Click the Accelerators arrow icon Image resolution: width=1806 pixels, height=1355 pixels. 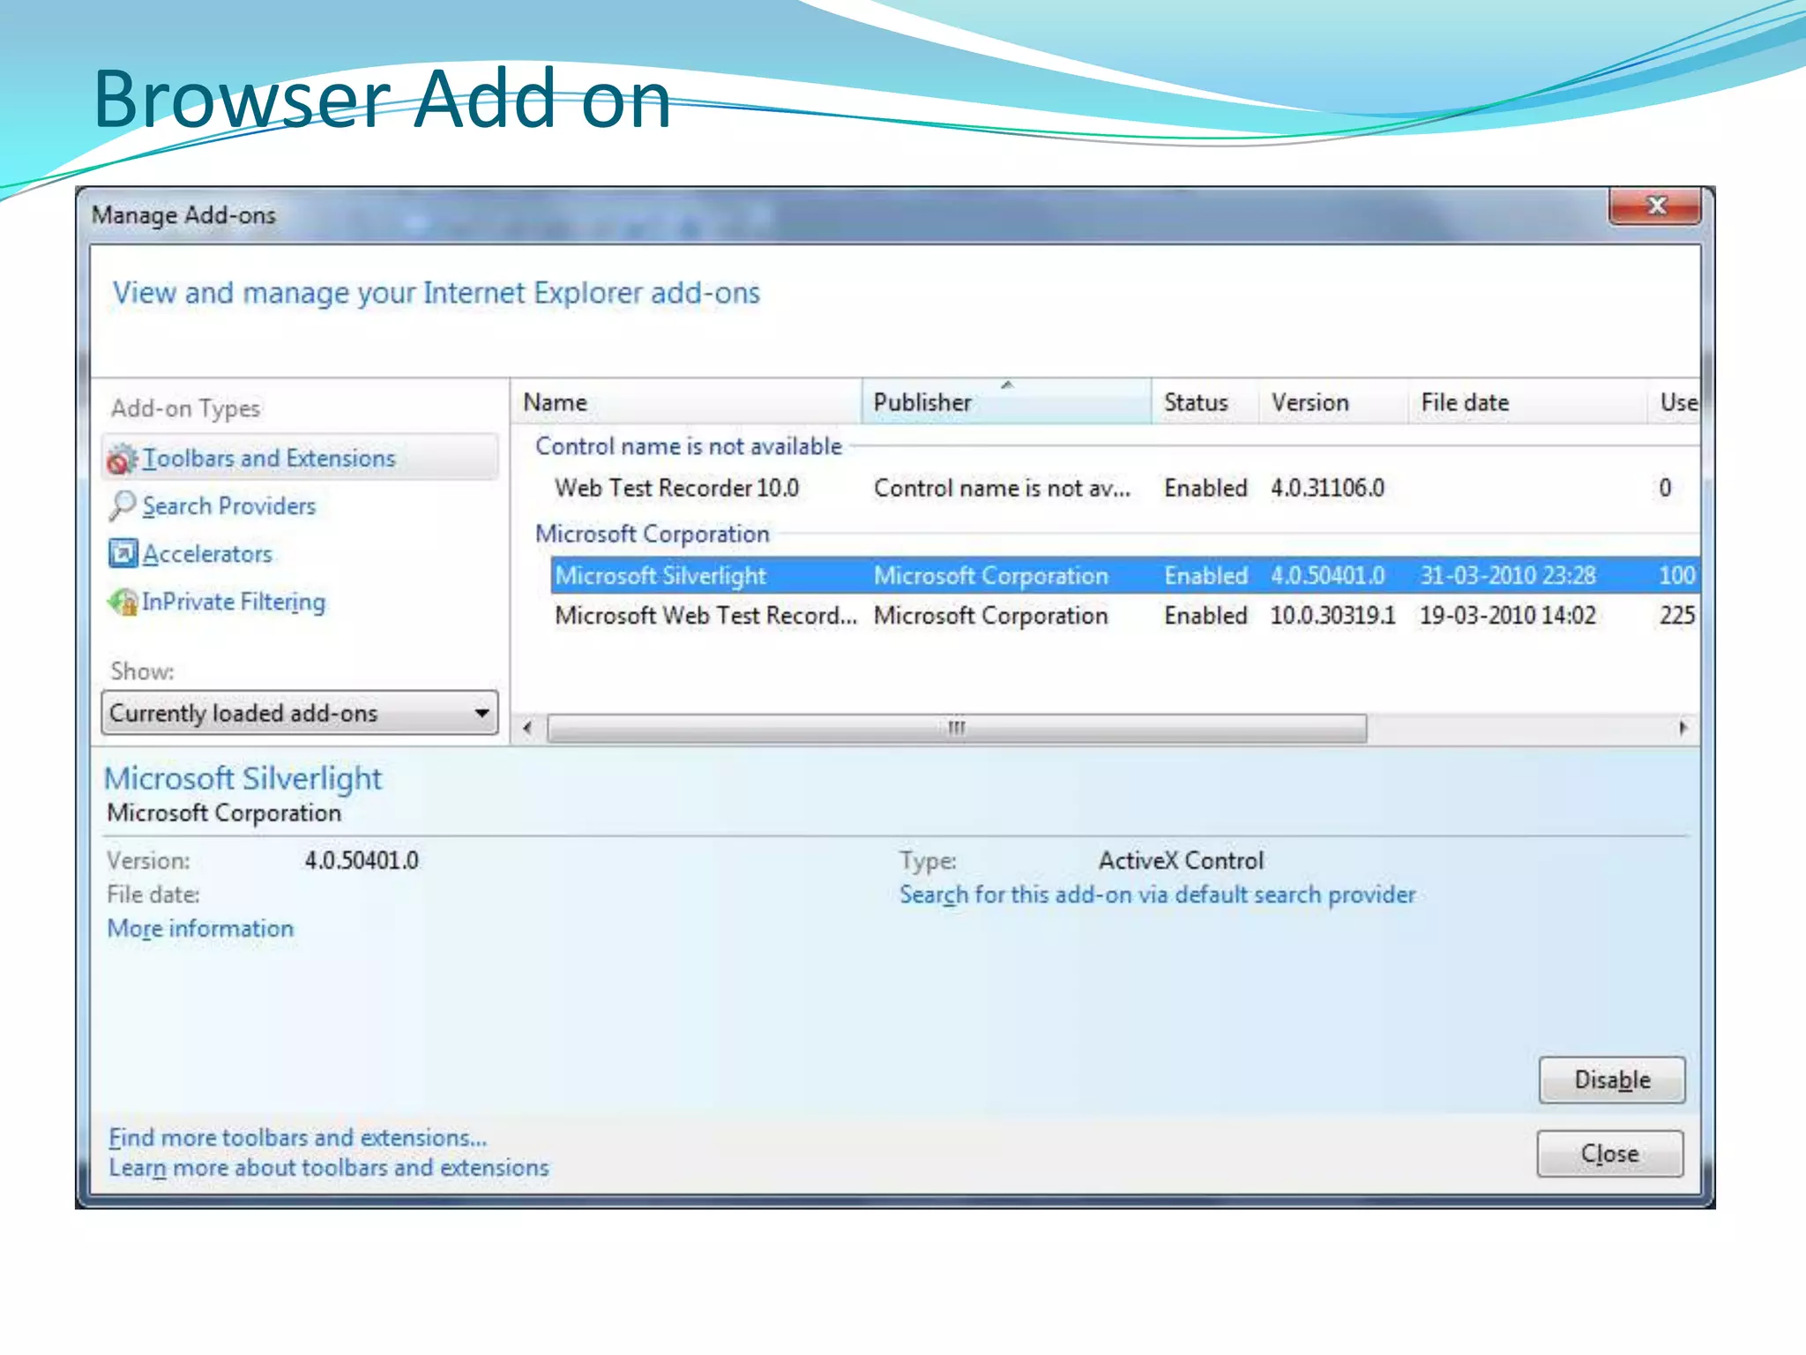point(122,553)
